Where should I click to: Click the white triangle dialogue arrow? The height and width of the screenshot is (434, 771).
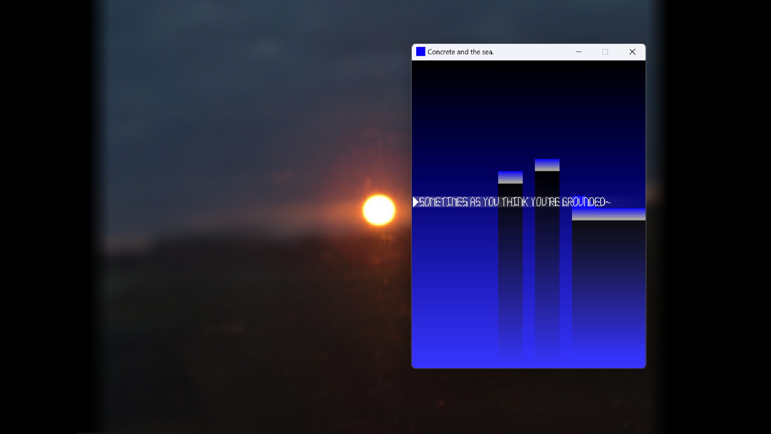pos(415,202)
